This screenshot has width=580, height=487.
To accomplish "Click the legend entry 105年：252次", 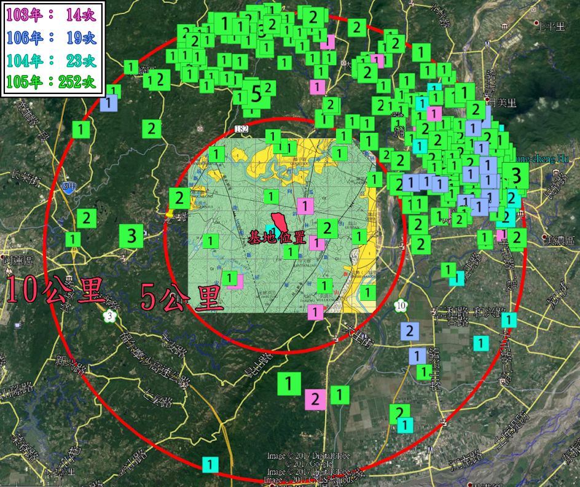I will click(x=52, y=82).
